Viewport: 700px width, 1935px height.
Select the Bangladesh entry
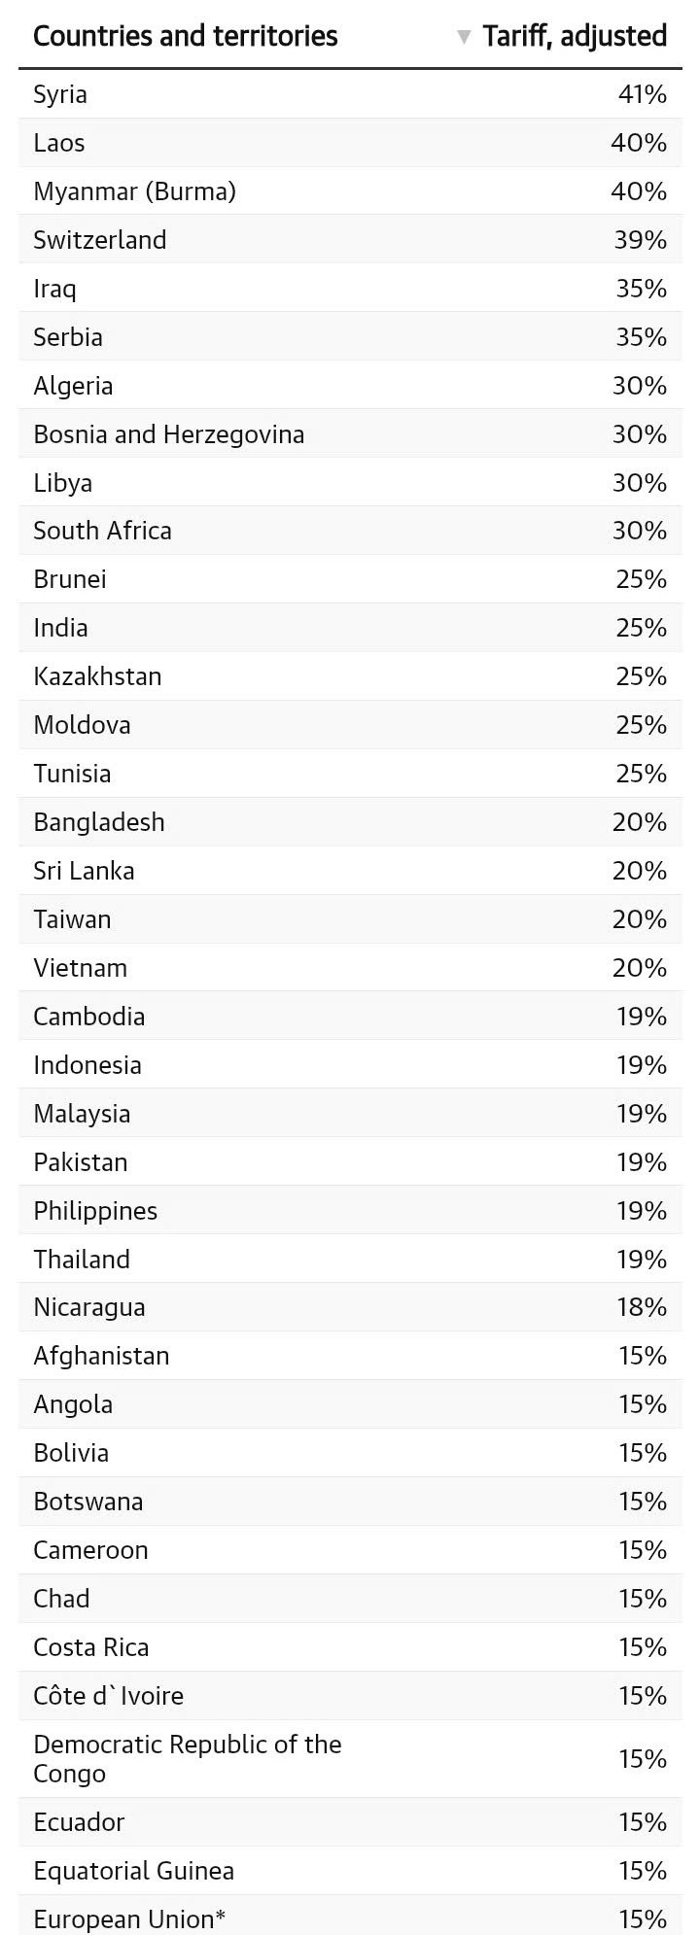[99, 822]
